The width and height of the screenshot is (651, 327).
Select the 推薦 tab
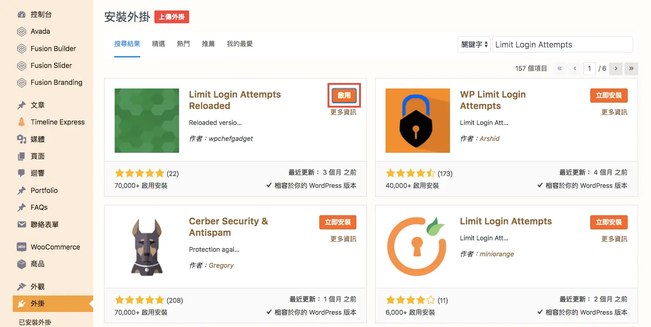[208, 44]
